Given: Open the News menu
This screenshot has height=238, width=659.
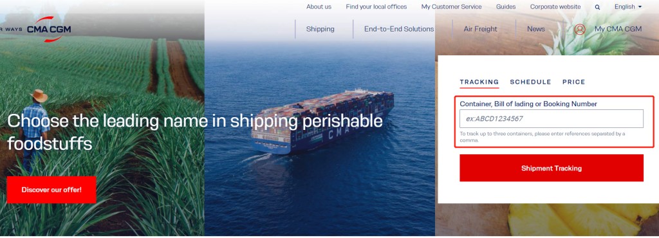Looking at the screenshot, I should click(536, 29).
